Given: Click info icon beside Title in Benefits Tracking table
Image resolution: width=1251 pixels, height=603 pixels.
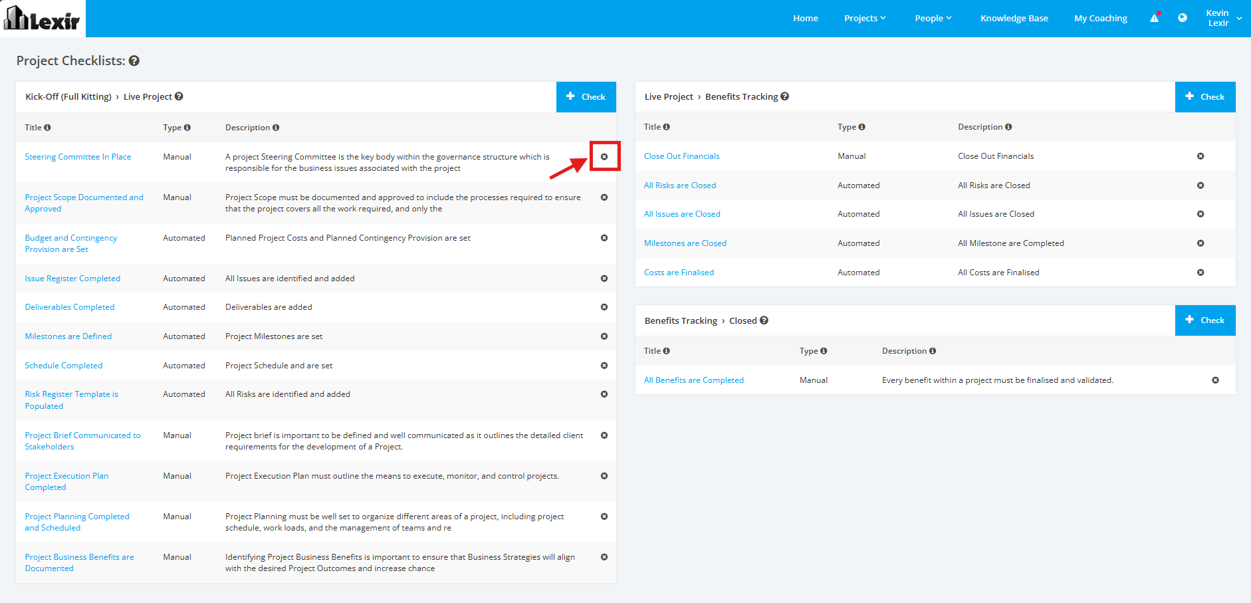Looking at the screenshot, I should (x=667, y=127).
